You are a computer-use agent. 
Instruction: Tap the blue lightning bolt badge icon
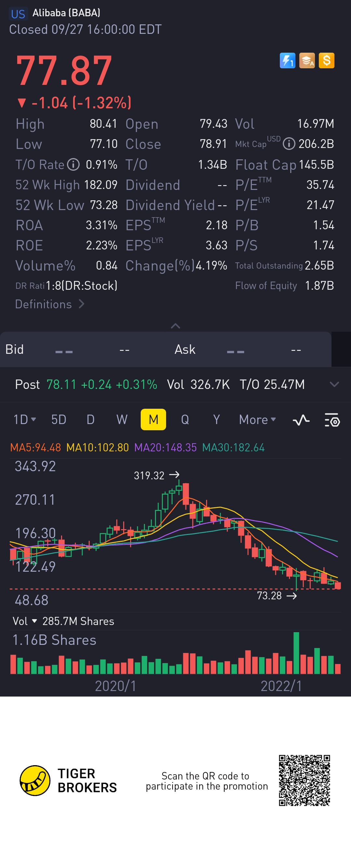[287, 61]
